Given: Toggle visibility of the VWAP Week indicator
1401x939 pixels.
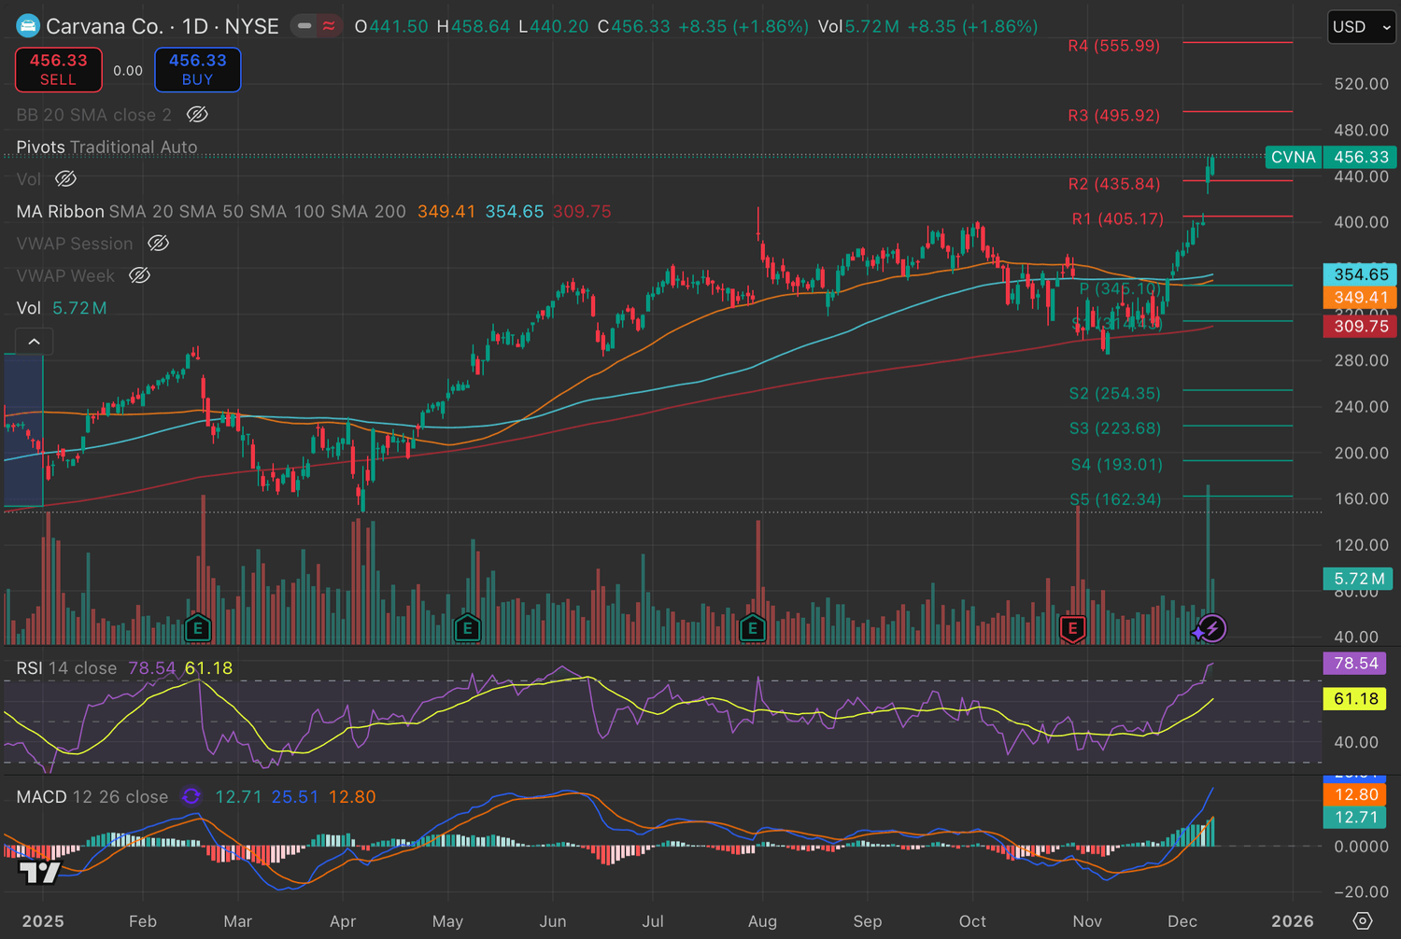Looking at the screenshot, I should click(140, 275).
